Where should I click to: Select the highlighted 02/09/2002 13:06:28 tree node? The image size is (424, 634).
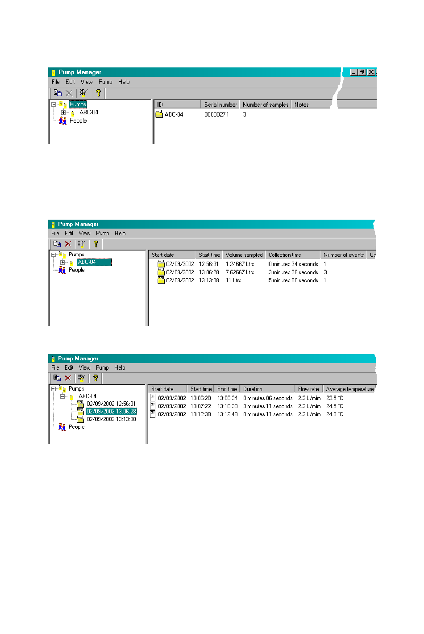111,411
